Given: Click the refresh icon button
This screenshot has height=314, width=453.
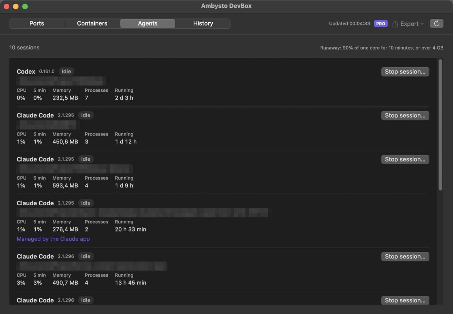Looking at the screenshot, I should pyautogui.click(x=437, y=23).
